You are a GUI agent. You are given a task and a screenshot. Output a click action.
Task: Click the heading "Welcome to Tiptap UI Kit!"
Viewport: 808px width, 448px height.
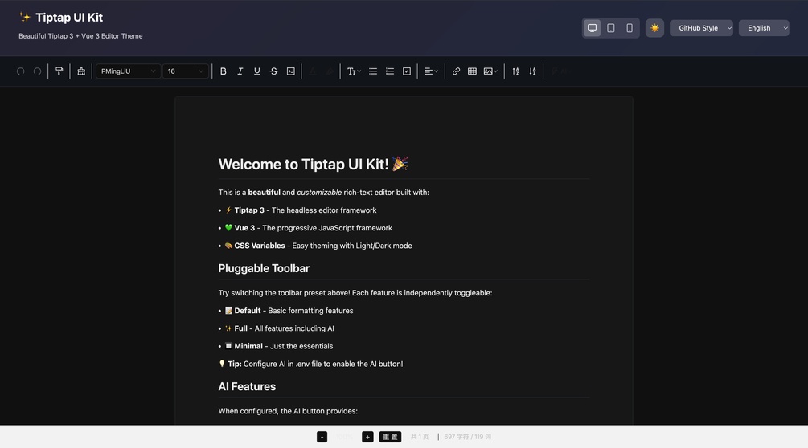tap(314, 164)
